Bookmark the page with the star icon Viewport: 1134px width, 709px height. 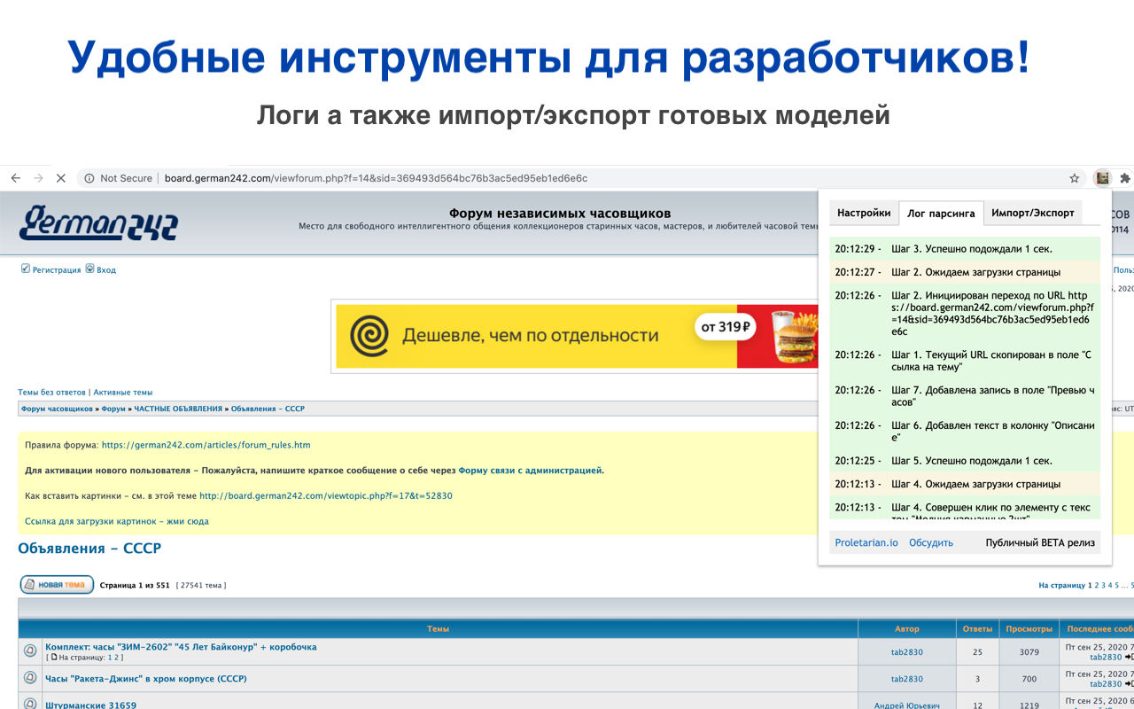(1075, 178)
